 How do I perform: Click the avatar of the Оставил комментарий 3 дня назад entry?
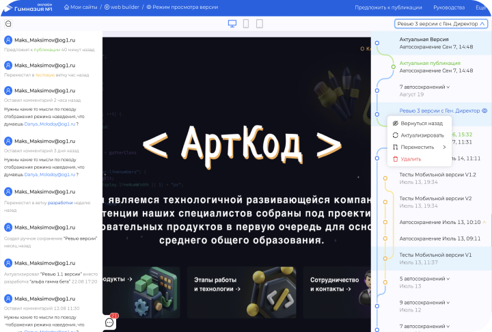click(x=8, y=141)
